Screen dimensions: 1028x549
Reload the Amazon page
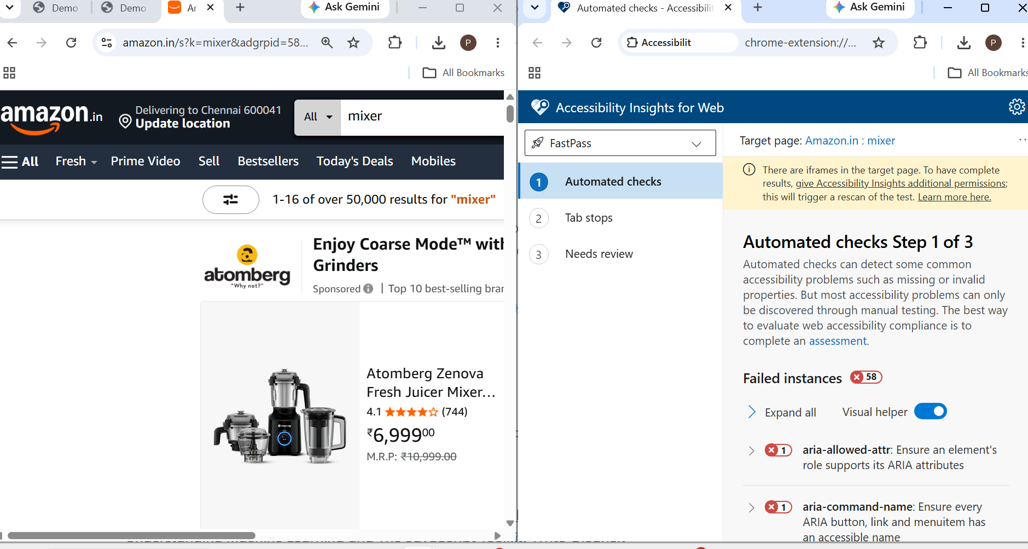pyautogui.click(x=71, y=43)
